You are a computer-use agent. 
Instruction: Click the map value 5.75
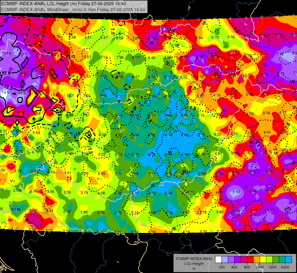pos(135,155)
